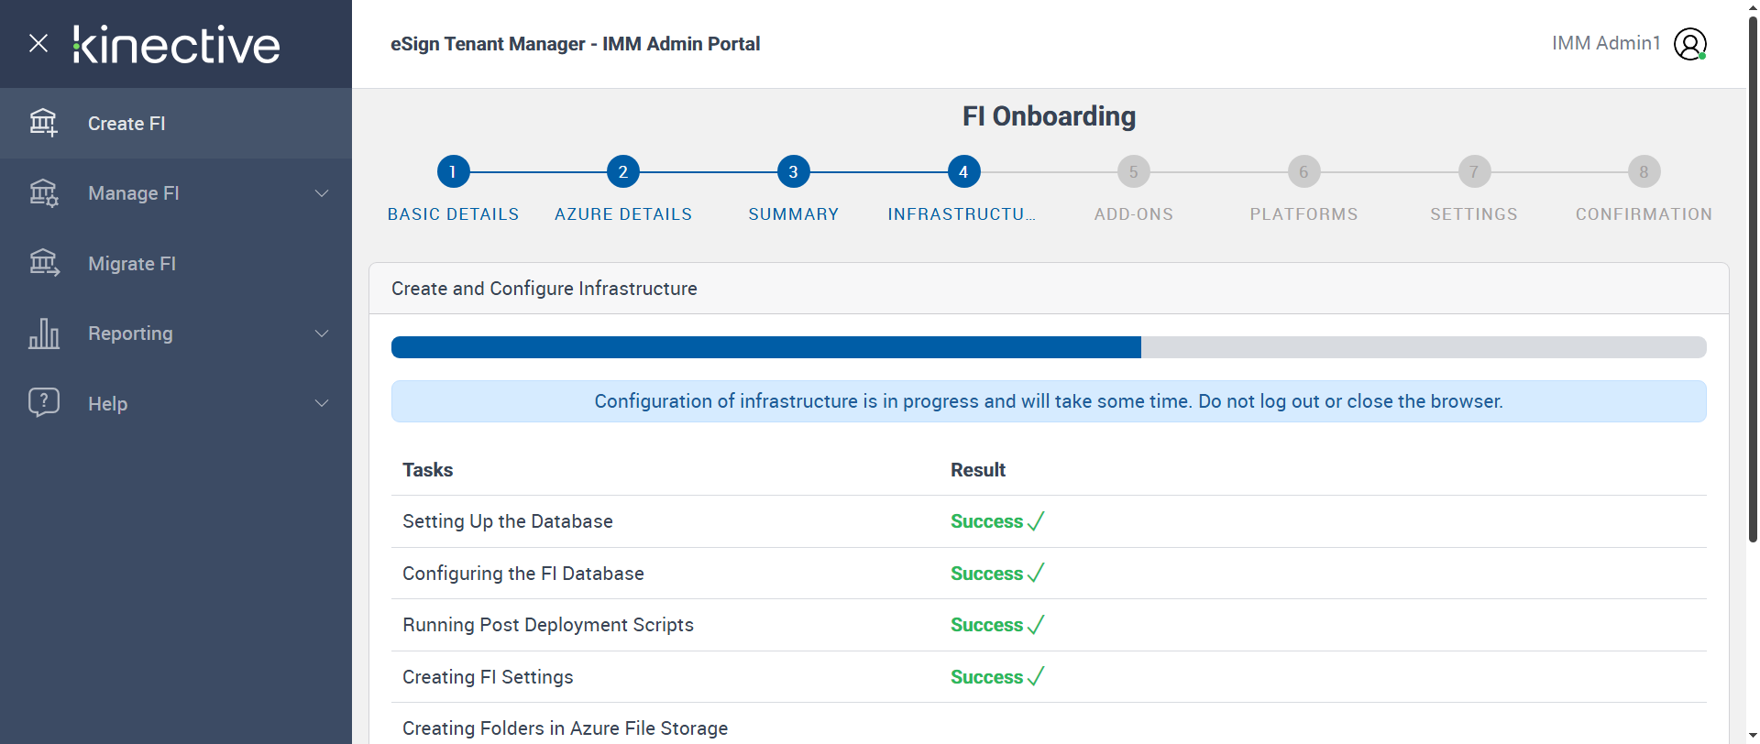Click 'Creating FI Settings' task

coord(488,677)
